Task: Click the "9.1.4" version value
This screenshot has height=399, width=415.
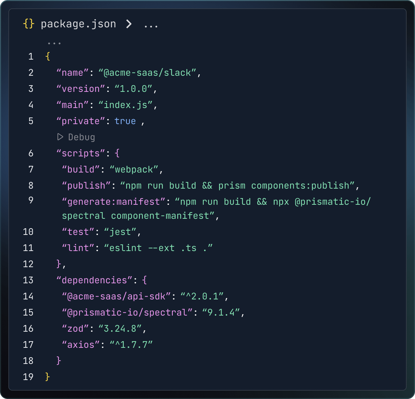Action: coord(221,312)
